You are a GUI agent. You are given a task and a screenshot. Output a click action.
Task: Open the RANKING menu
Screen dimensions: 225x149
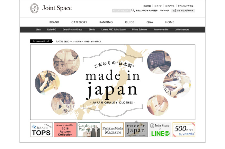coord(106,22)
